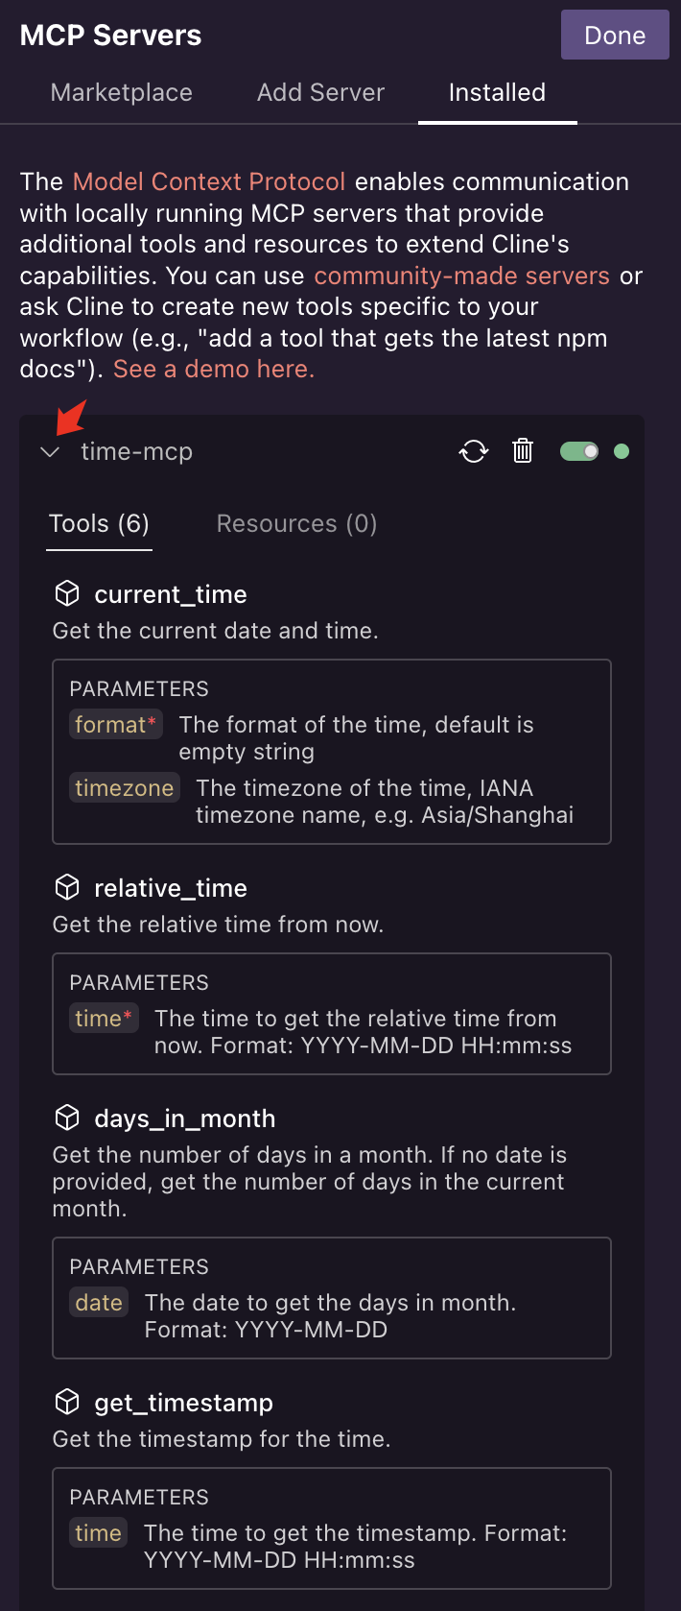Click the green server status dot
The image size is (681, 1611).
[622, 451]
